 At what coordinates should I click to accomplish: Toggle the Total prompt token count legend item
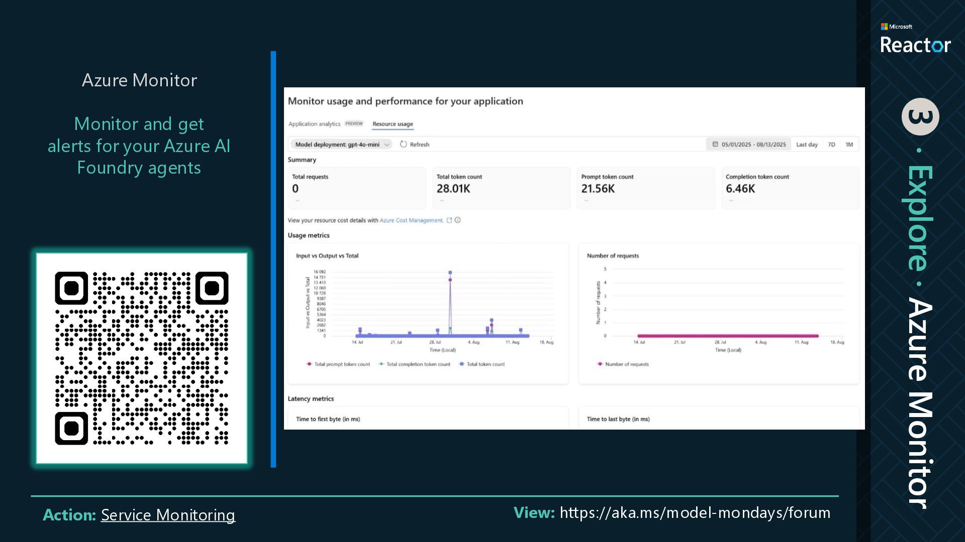338,364
